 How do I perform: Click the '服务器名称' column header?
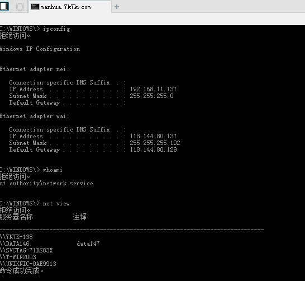(x=16, y=217)
